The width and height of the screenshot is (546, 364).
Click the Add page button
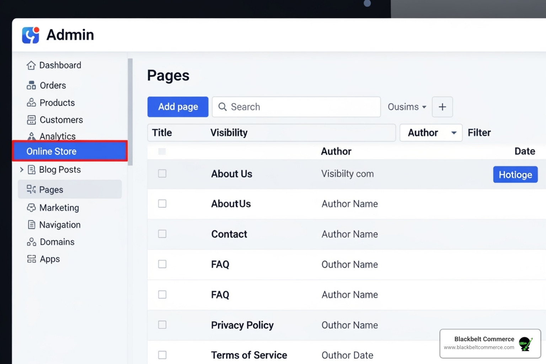[x=178, y=107]
